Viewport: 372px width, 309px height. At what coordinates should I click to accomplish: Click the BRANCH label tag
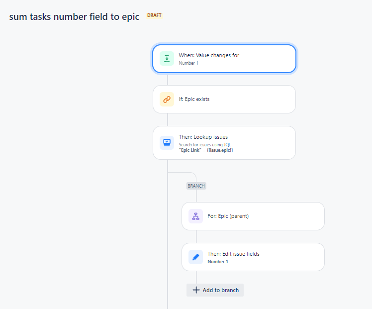[196, 186]
